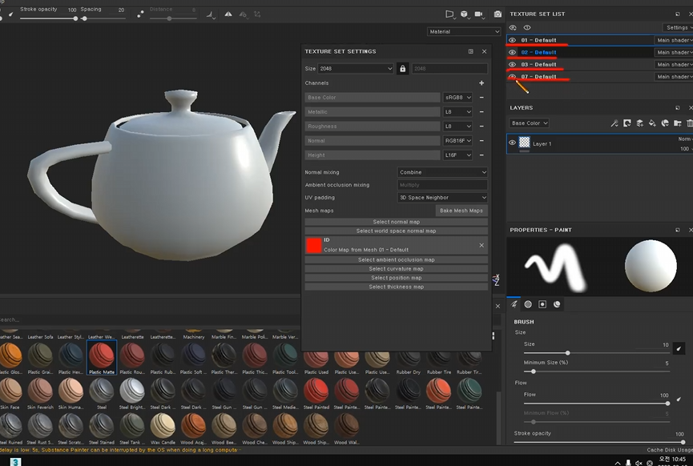Click the Bake Mesh Maps button
This screenshot has width=693, height=466.
(x=461, y=211)
